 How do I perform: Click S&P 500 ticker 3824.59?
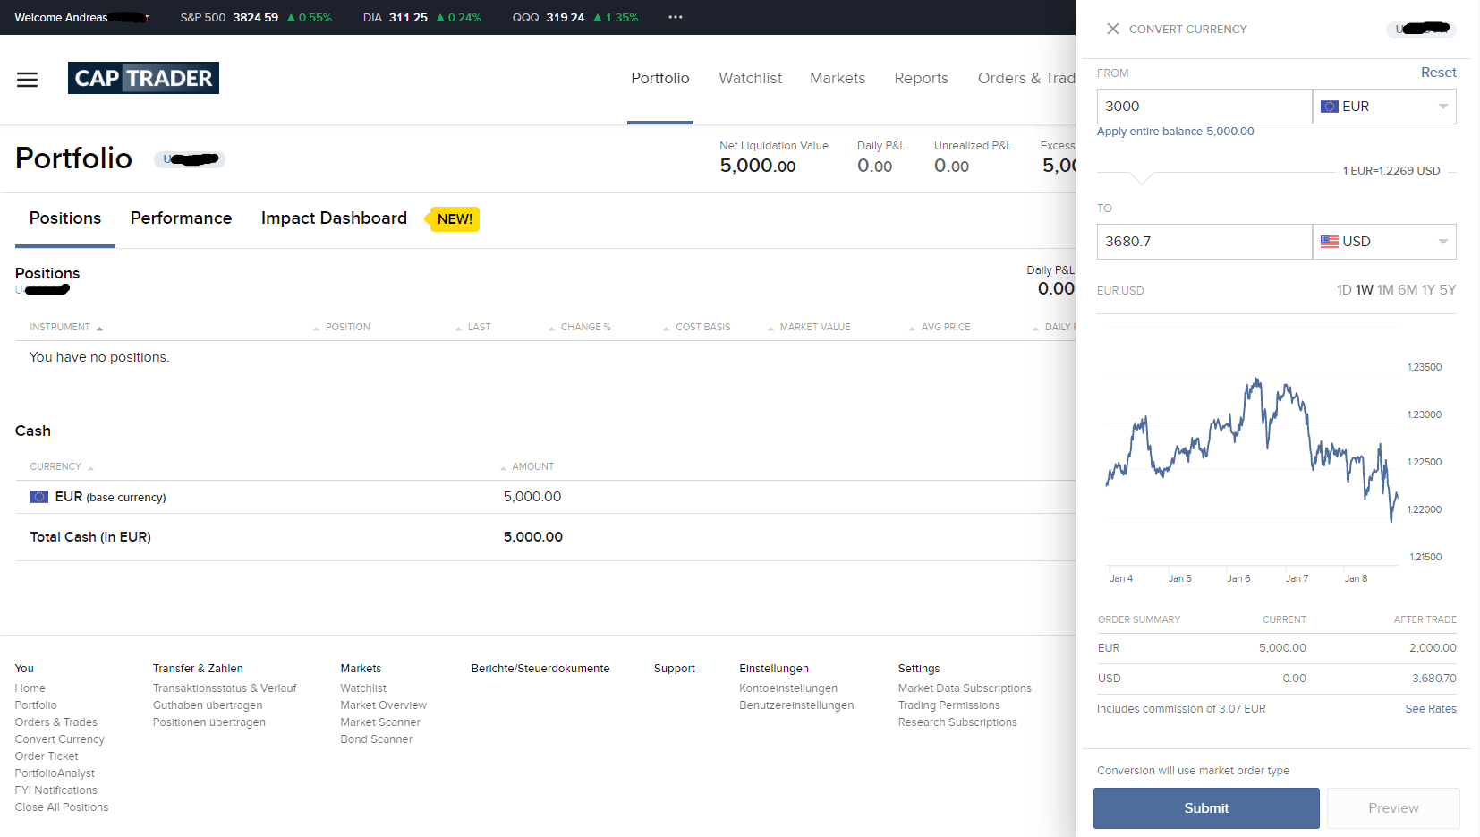(256, 18)
